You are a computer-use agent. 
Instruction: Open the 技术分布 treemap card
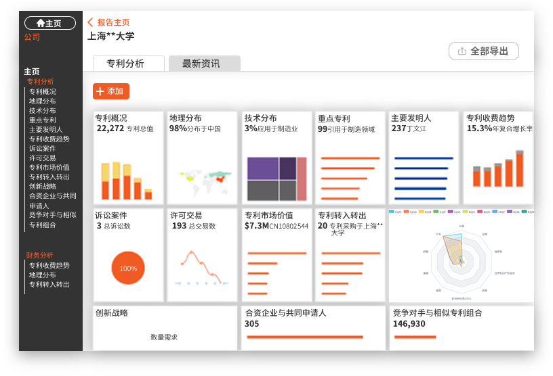coord(276,178)
